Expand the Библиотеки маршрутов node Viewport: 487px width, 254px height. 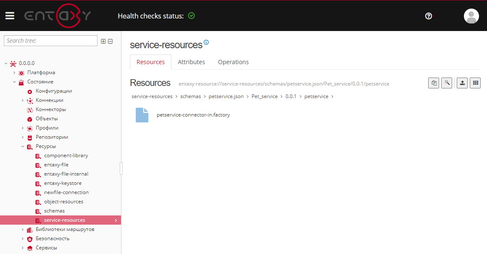[23, 229]
